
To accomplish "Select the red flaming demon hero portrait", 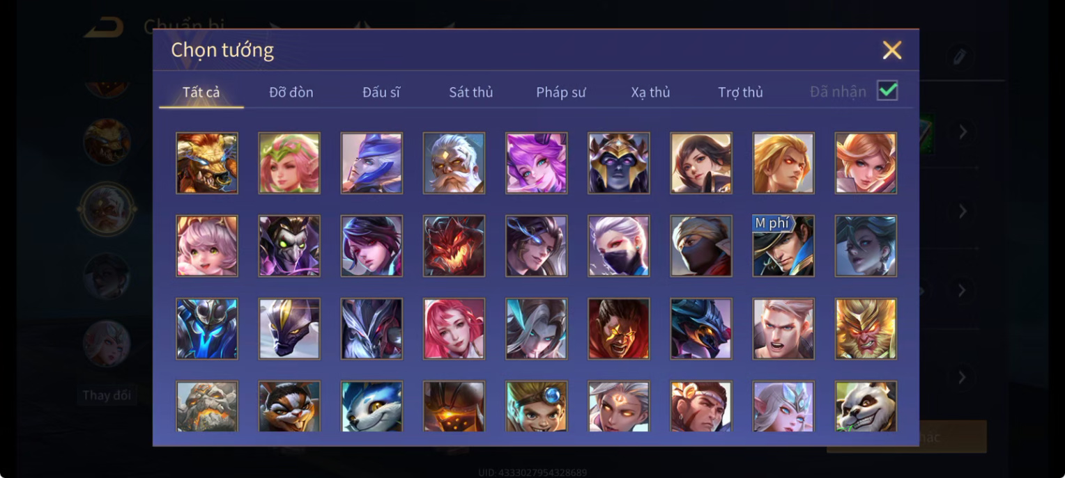I will [x=454, y=246].
